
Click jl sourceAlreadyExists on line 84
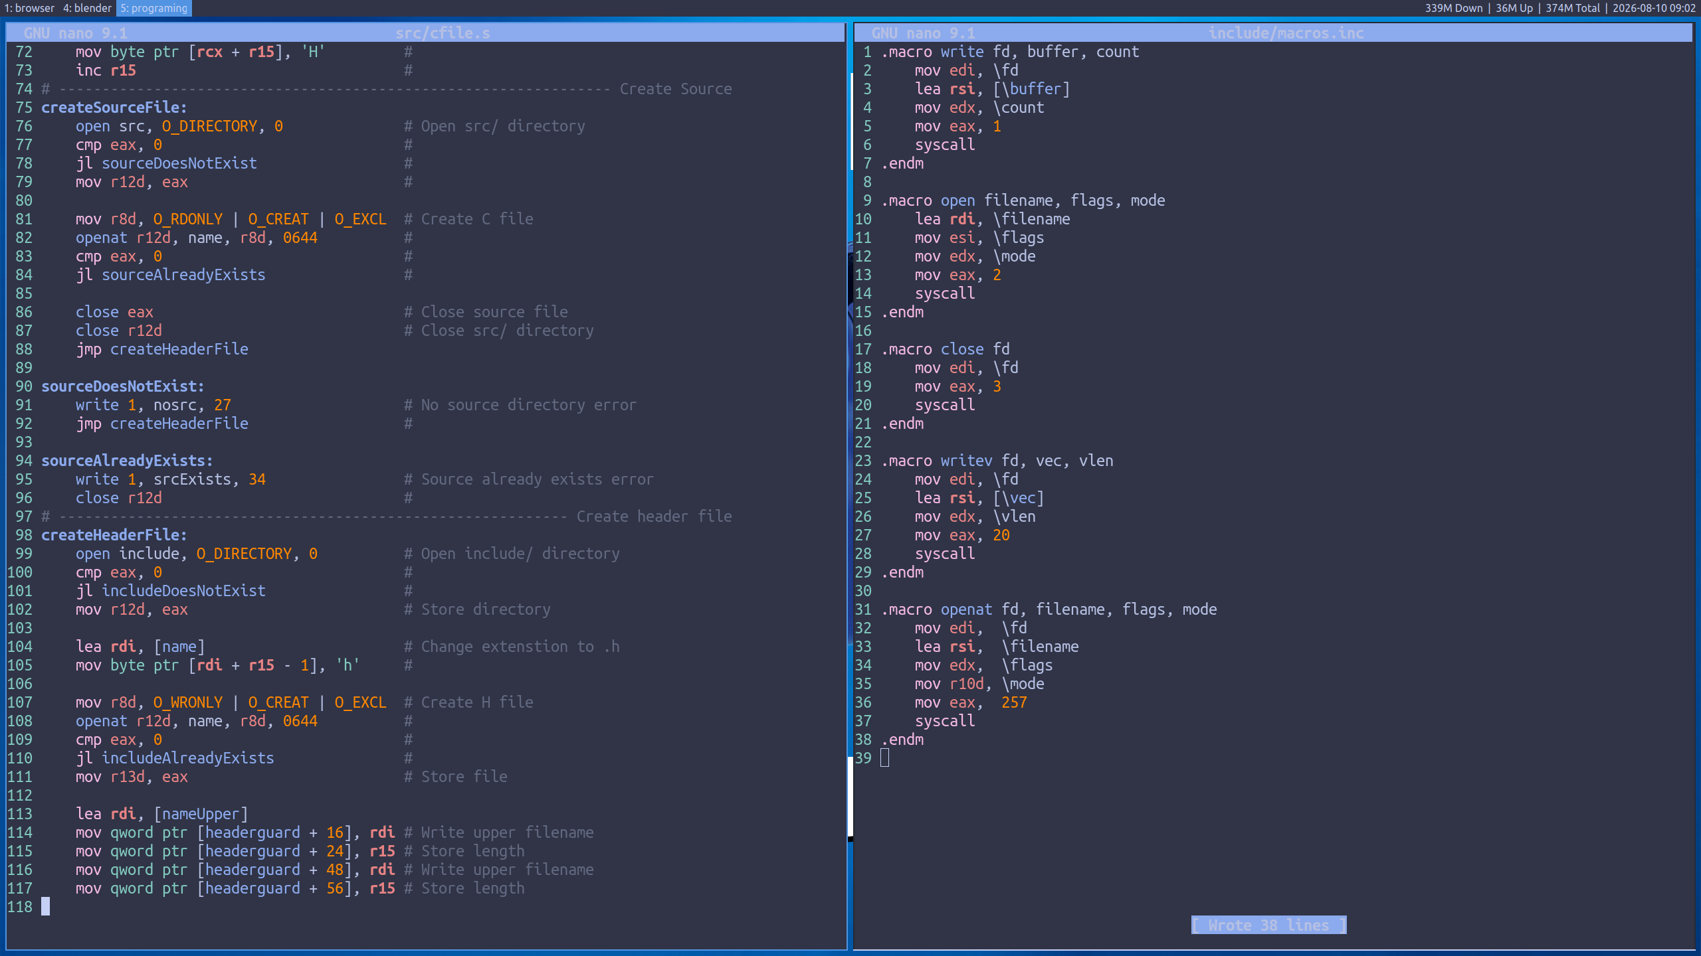click(x=170, y=275)
